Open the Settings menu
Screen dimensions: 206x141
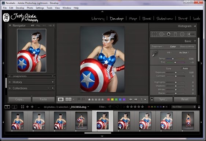tap(40, 8)
